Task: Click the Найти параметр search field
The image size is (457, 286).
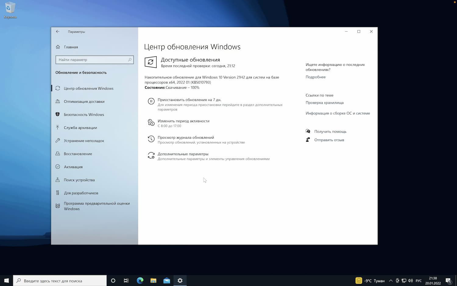Action: tap(94, 60)
